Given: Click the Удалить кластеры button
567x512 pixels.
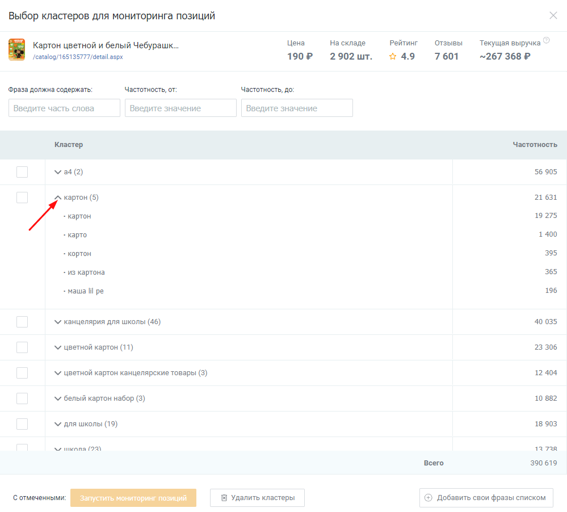Looking at the screenshot, I should [257, 498].
